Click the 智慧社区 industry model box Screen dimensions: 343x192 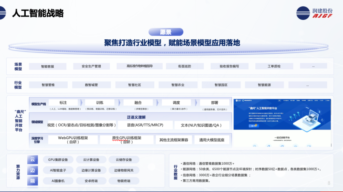click(x=135, y=85)
